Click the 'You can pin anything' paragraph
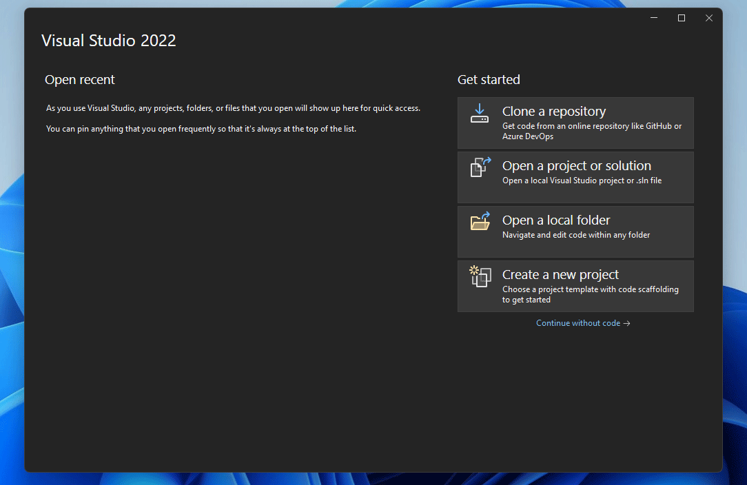747x485 pixels. point(201,129)
